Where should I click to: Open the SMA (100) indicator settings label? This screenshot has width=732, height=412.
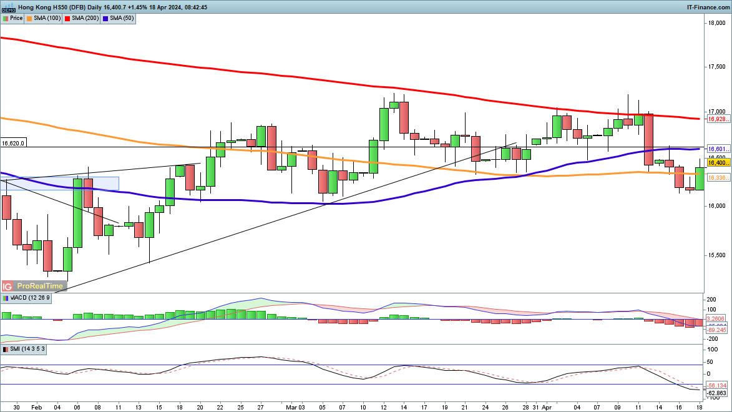tap(47, 18)
